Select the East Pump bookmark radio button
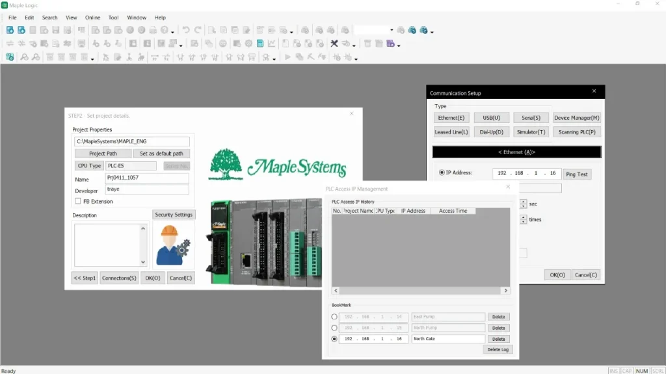 pyautogui.click(x=334, y=317)
